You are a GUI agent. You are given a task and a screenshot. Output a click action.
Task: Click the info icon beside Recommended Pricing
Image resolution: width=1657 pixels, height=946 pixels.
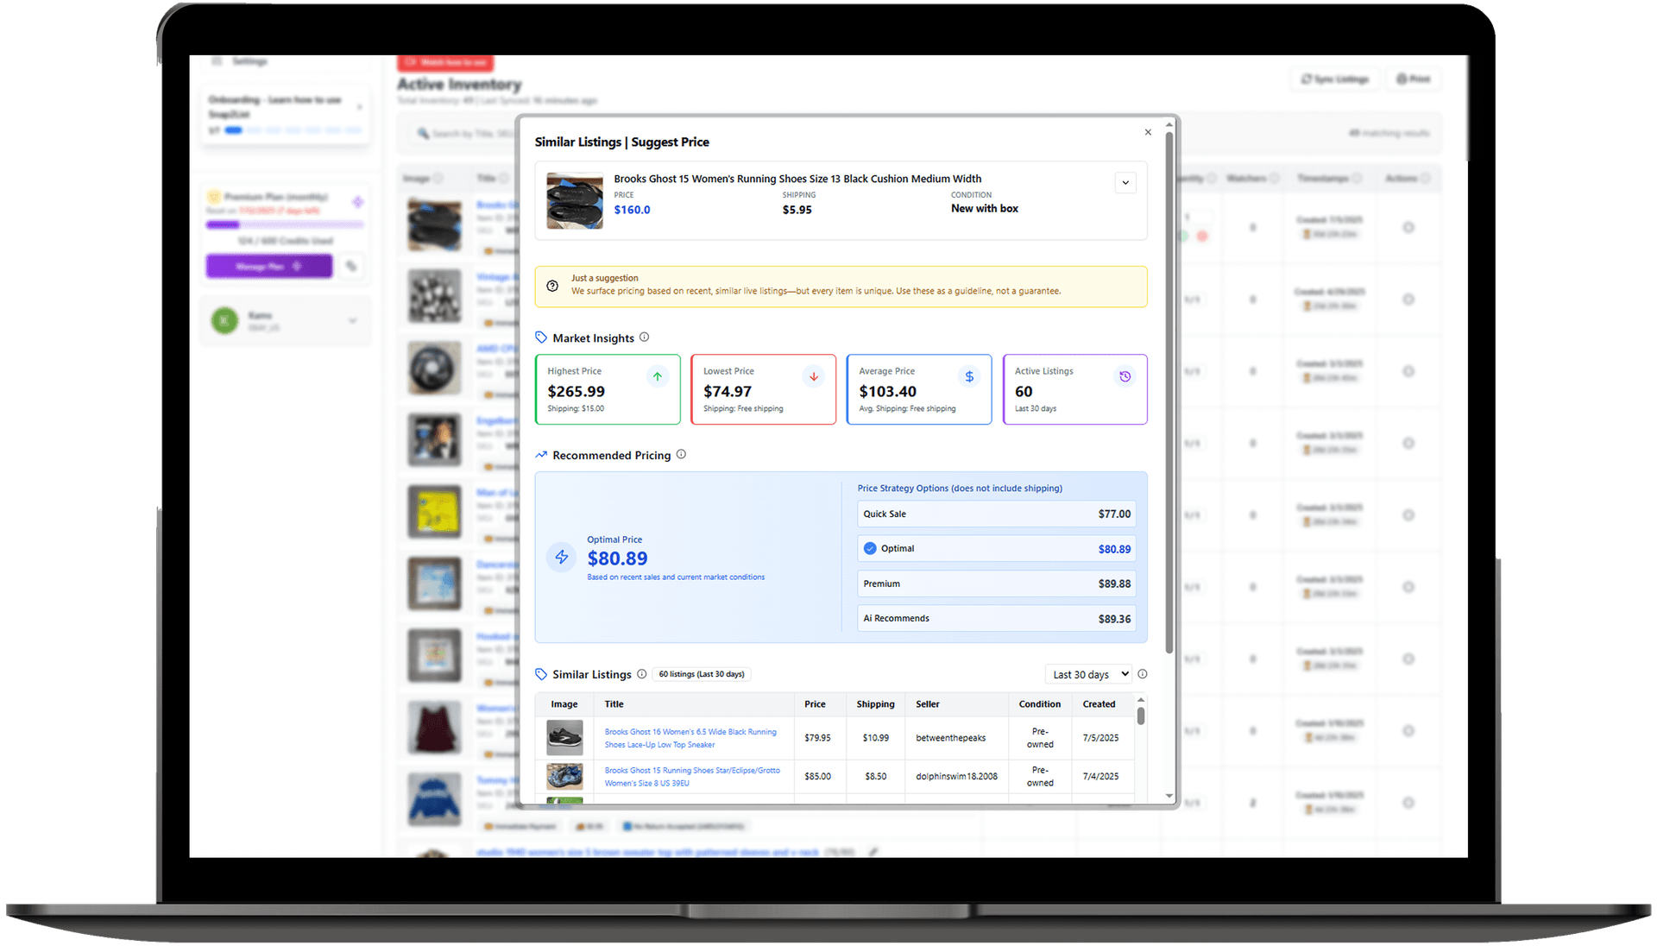(x=681, y=455)
